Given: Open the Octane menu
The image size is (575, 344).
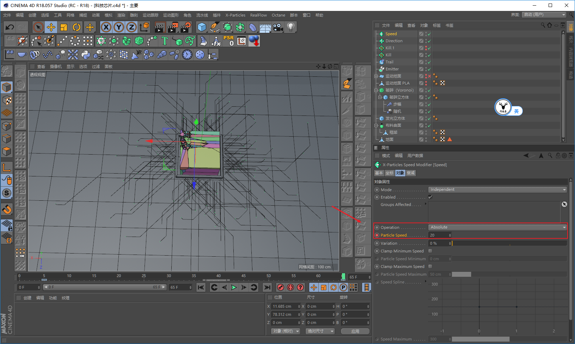Looking at the screenshot, I should (x=279, y=15).
